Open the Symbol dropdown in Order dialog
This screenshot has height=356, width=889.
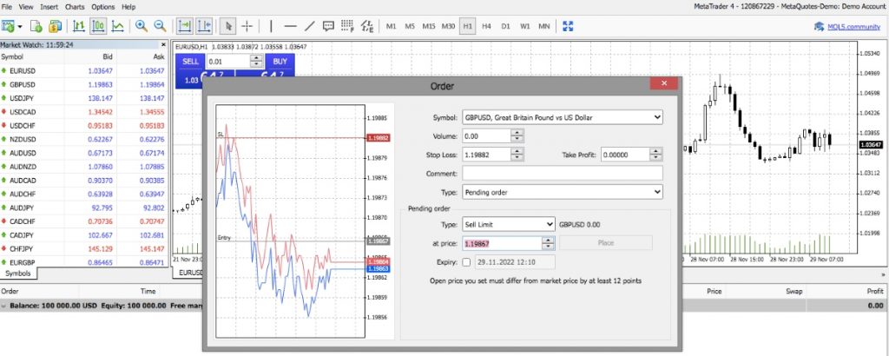click(563, 117)
